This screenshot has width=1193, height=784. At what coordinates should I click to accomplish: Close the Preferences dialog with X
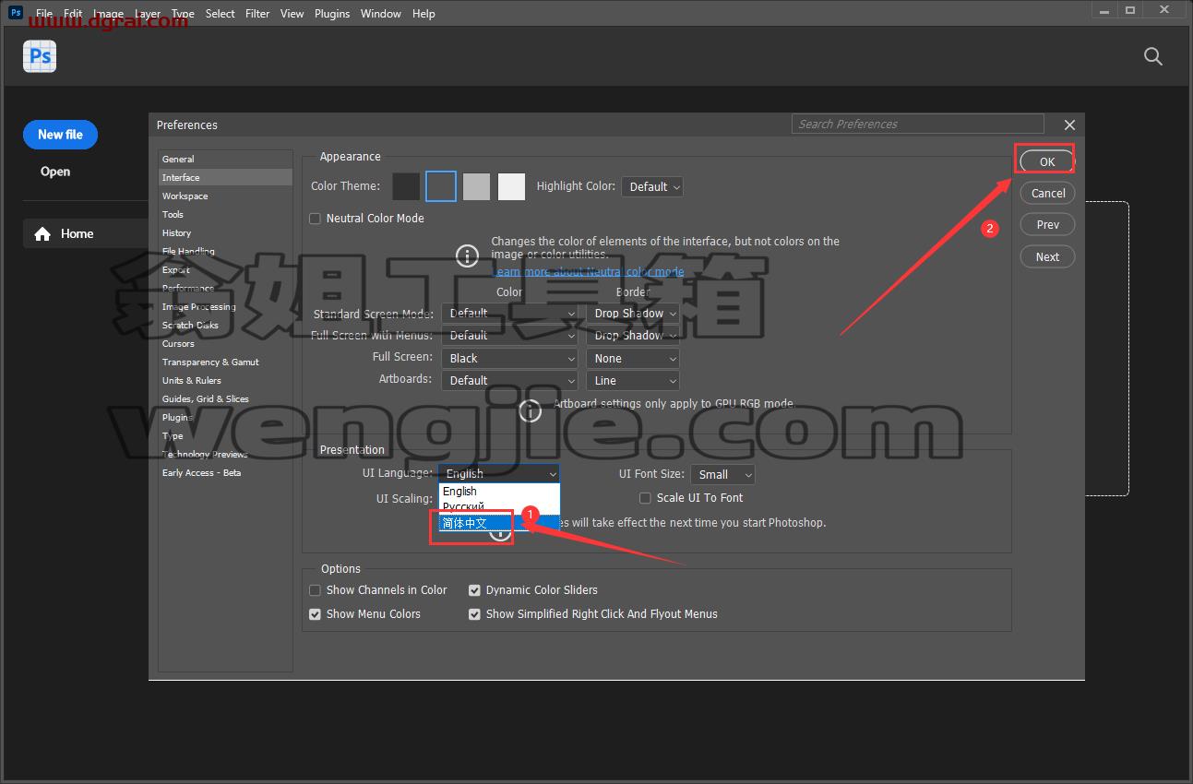[1069, 125]
